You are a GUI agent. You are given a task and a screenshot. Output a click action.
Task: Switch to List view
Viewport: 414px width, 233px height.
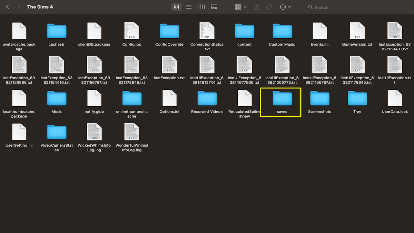(189, 7)
